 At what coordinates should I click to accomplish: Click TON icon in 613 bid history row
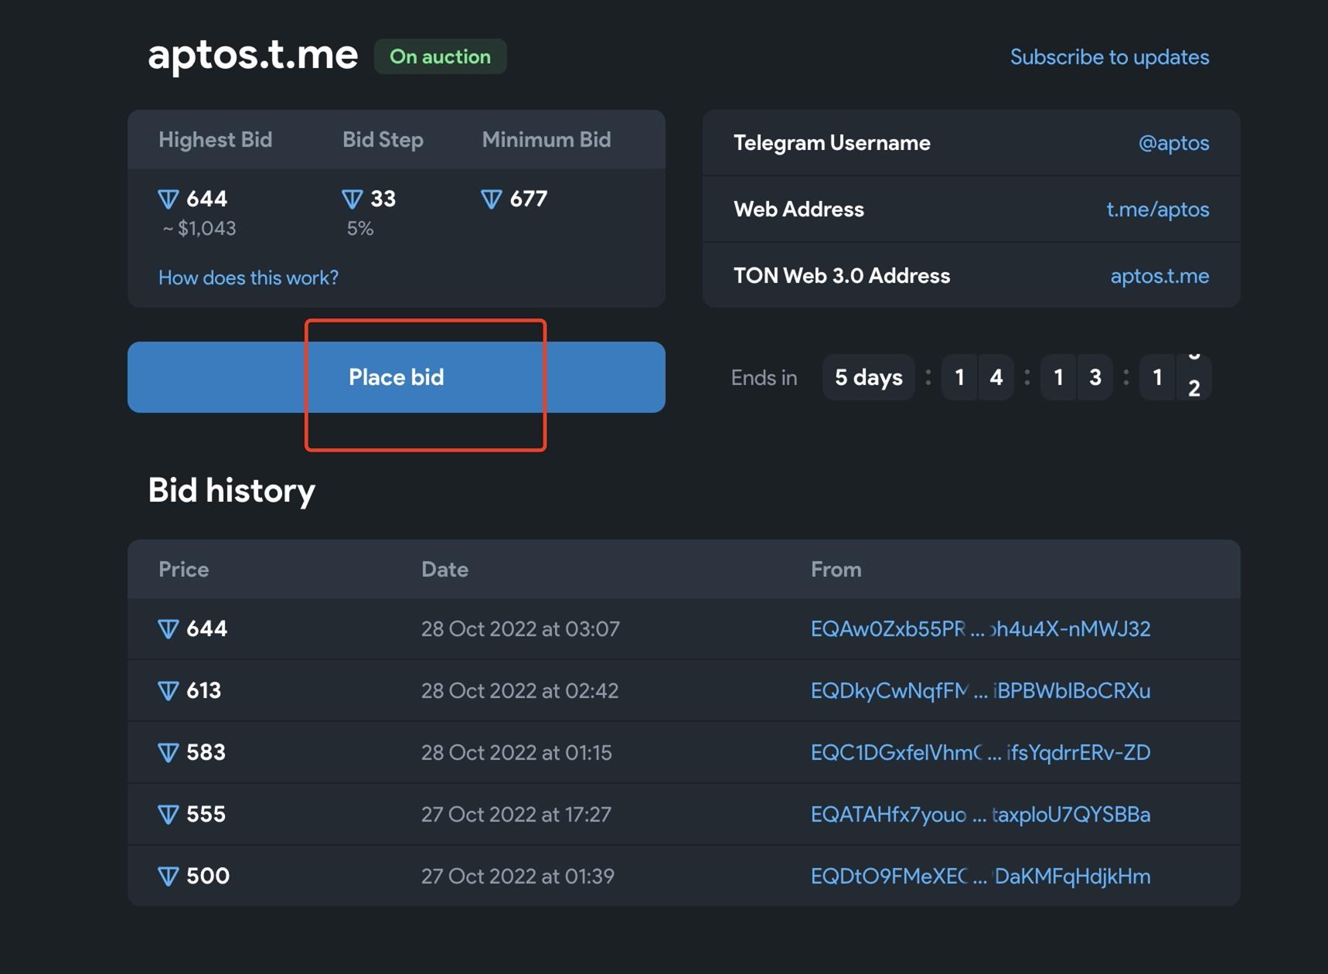click(x=169, y=691)
